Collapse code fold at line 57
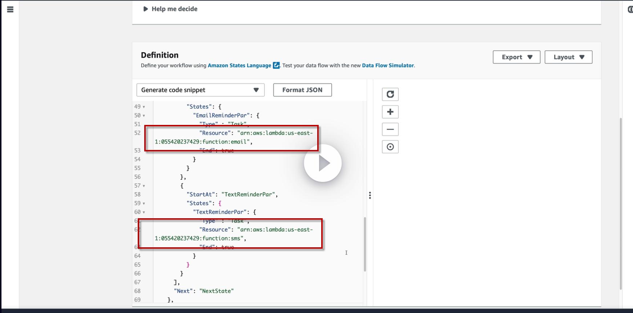The height and width of the screenshot is (313, 633). point(144,186)
